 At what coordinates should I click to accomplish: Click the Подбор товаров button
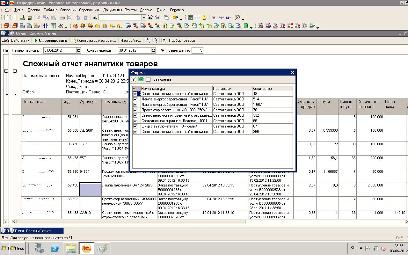click(x=182, y=40)
